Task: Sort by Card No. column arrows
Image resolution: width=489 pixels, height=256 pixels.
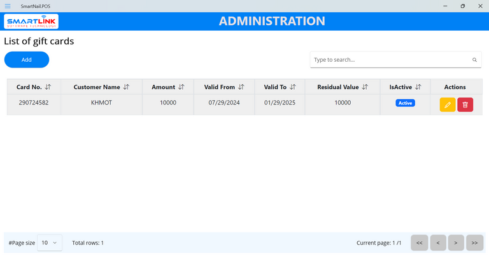Action: coord(48,87)
